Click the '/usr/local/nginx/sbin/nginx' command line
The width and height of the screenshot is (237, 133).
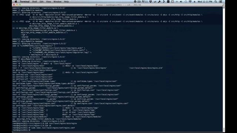pyautogui.click(x=63, y=123)
